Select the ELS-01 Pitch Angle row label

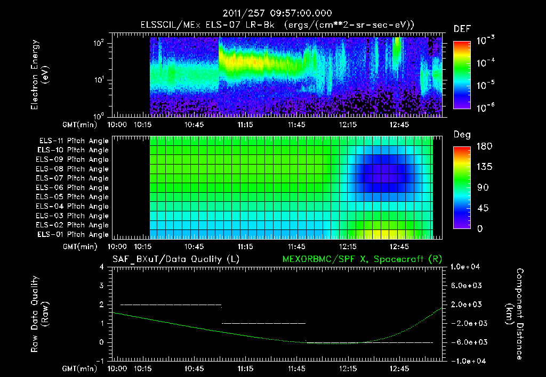73,235
